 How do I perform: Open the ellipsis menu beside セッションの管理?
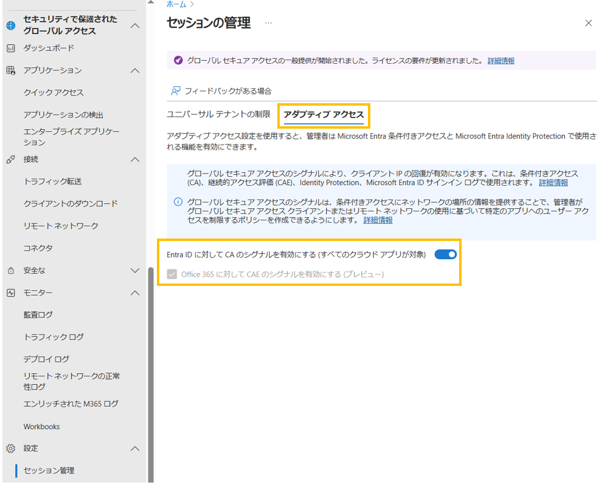click(269, 23)
